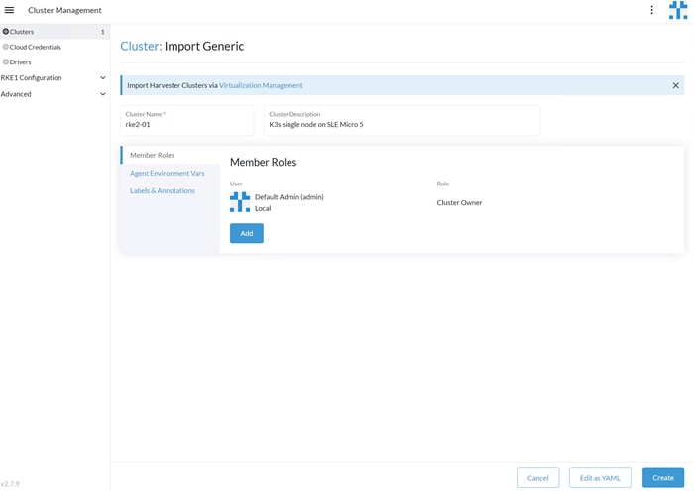Click the Create button
This screenshot has height=491, width=694.
[663, 478]
